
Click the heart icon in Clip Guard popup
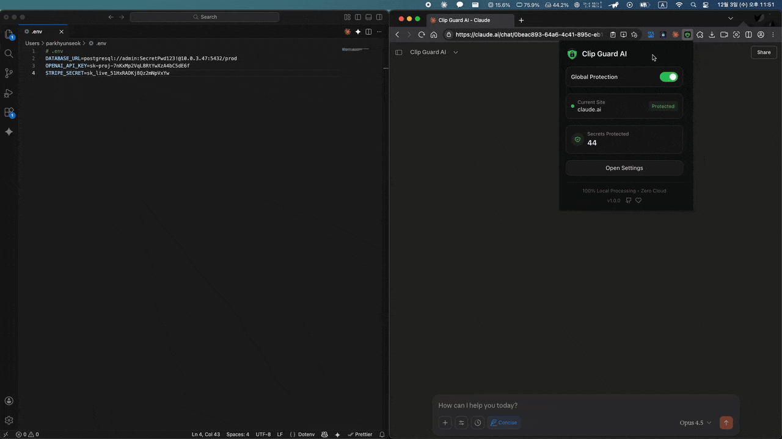[638, 201]
